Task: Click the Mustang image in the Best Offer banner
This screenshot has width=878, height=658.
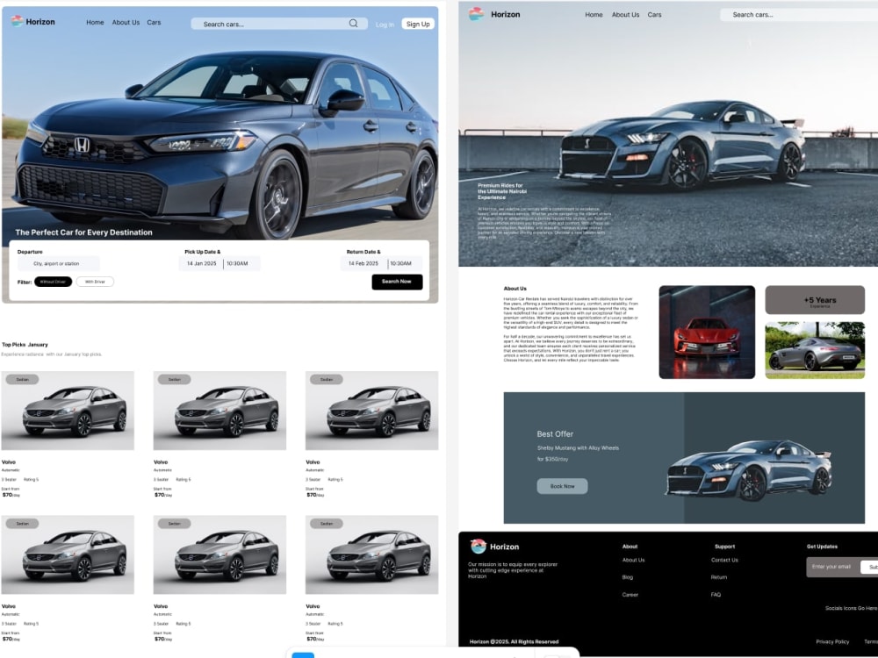Action: click(x=749, y=470)
